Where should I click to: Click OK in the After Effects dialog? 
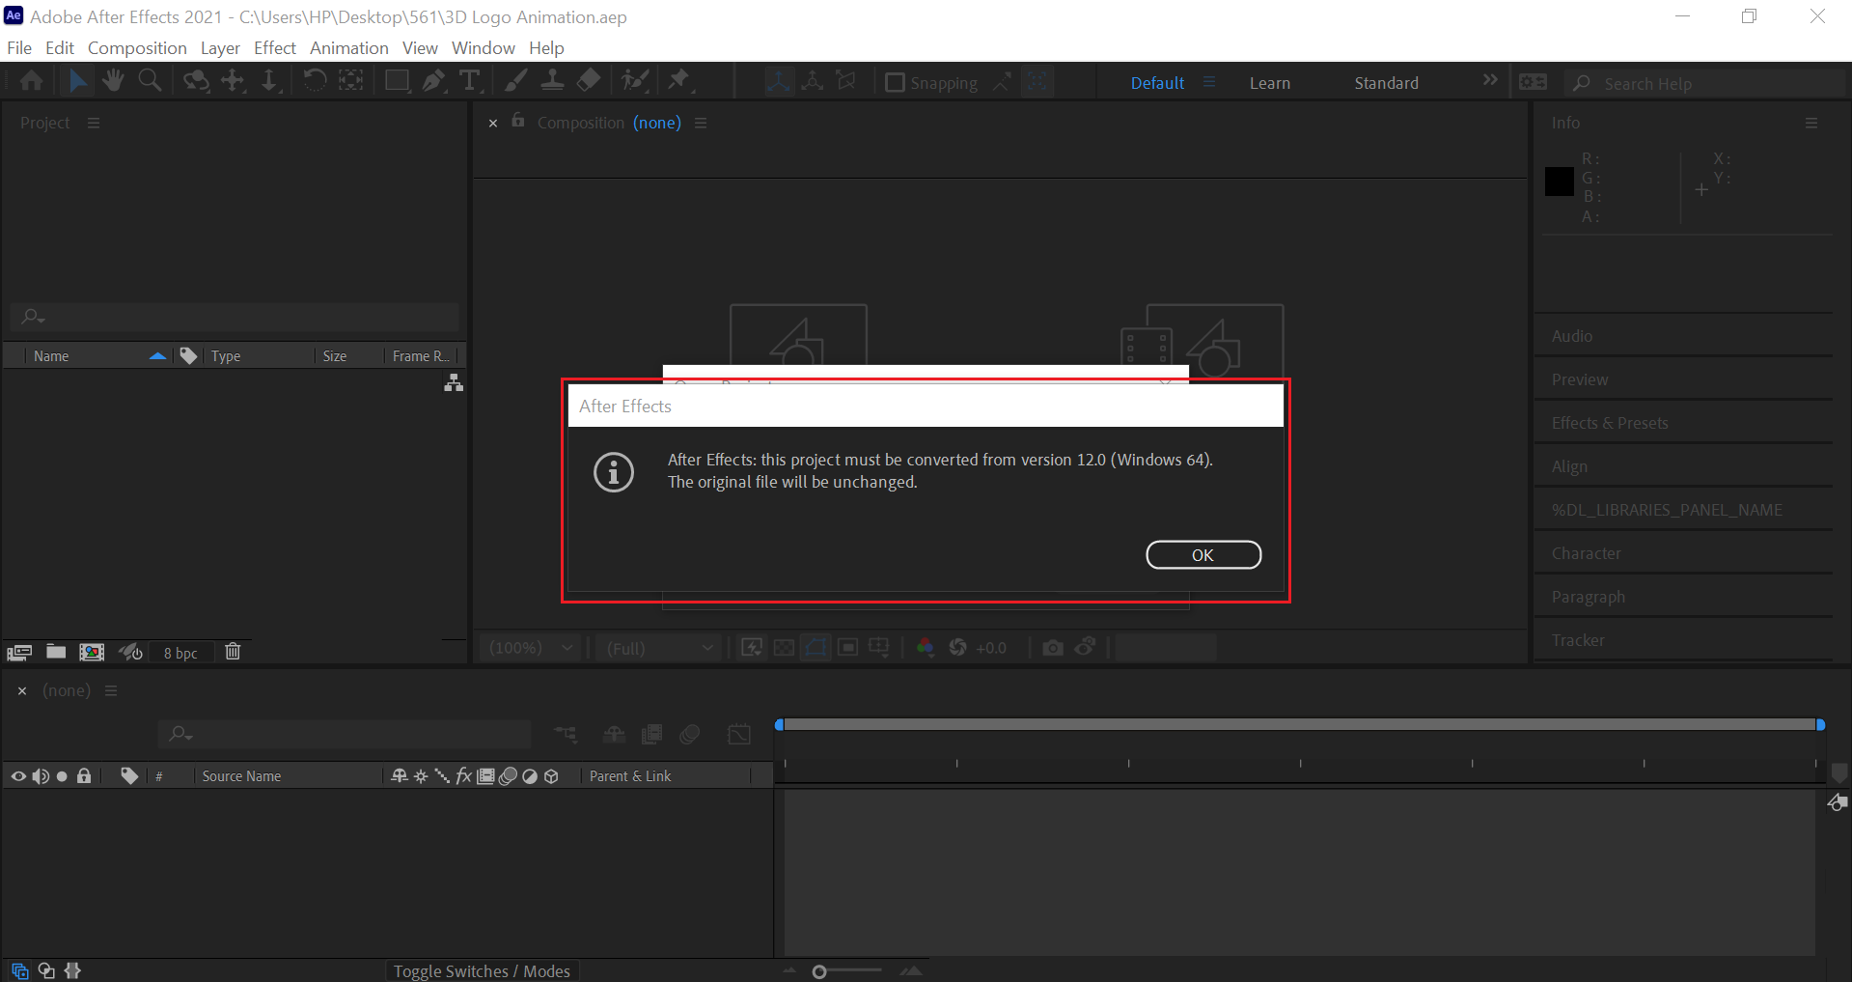click(x=1203, y=555)
